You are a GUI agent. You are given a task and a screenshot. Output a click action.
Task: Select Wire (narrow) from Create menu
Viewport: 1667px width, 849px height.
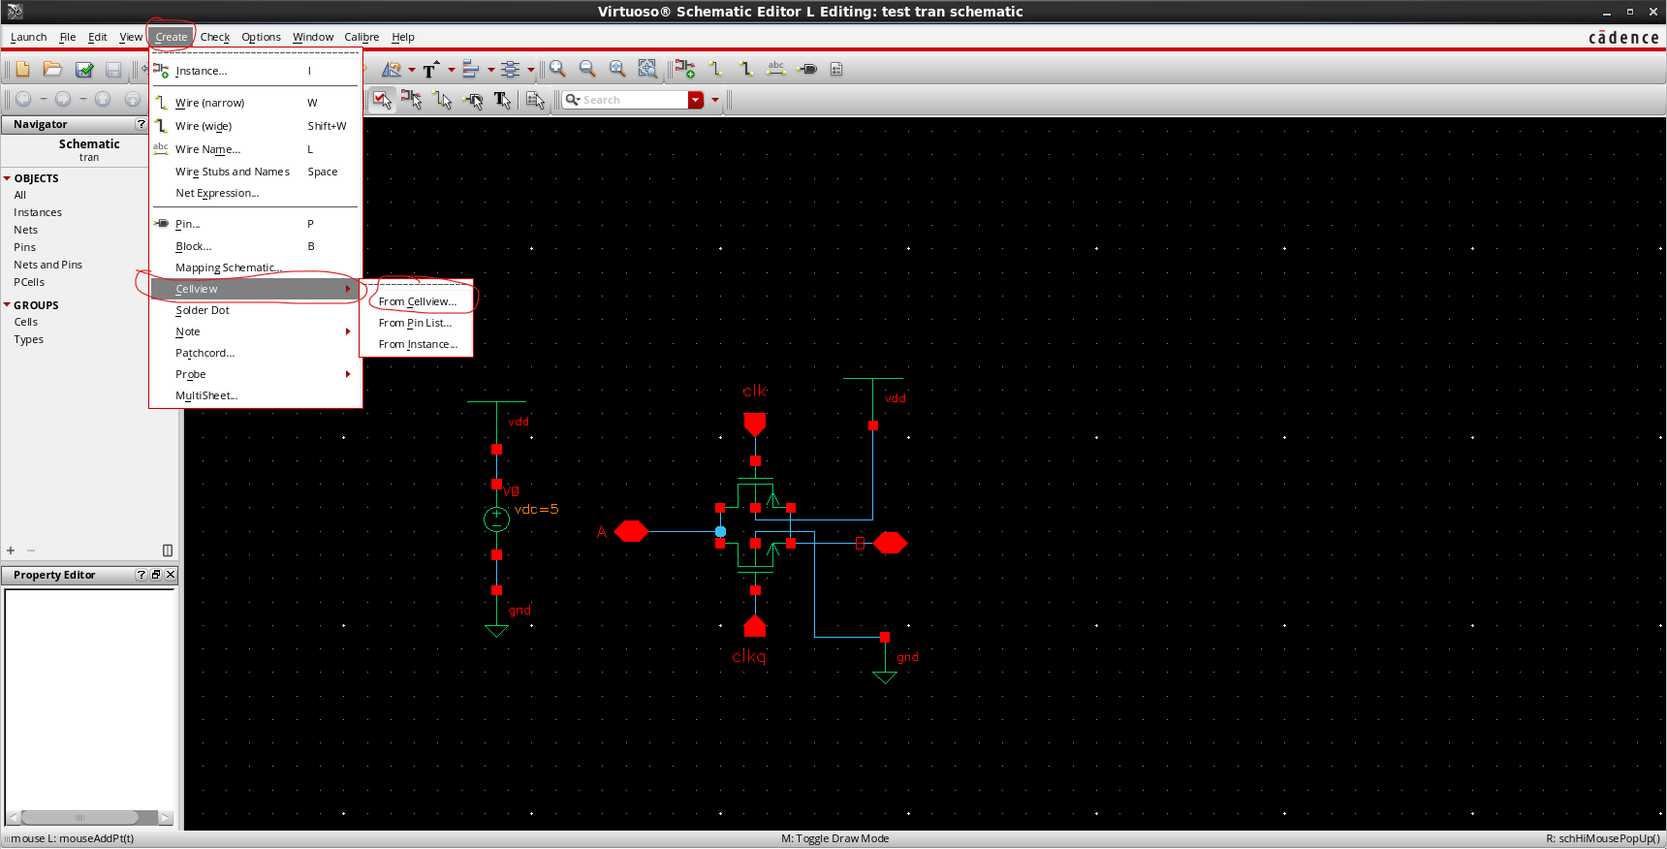pos(209,103)
